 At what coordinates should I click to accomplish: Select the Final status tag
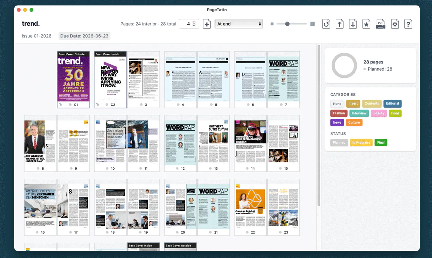[x=381, y=143]
